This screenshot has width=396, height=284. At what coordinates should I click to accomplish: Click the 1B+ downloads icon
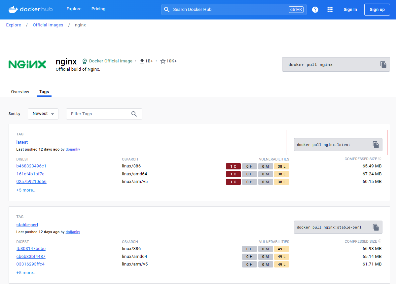pos(142,61)
